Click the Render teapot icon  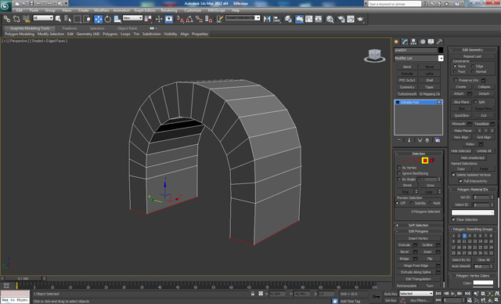tap(360, 19)
